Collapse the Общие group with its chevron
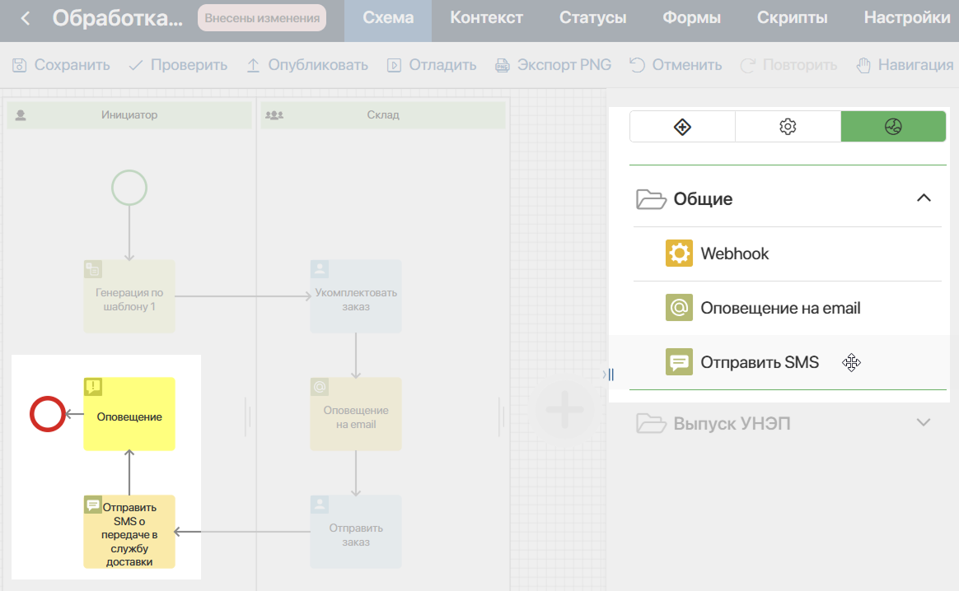 (924, 198)
